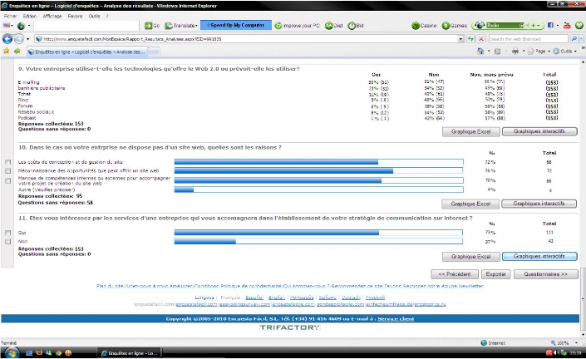Click Graphiques interactifs for question 10
The height and width of the screenshot is (359, 586).
pos(539,204)
